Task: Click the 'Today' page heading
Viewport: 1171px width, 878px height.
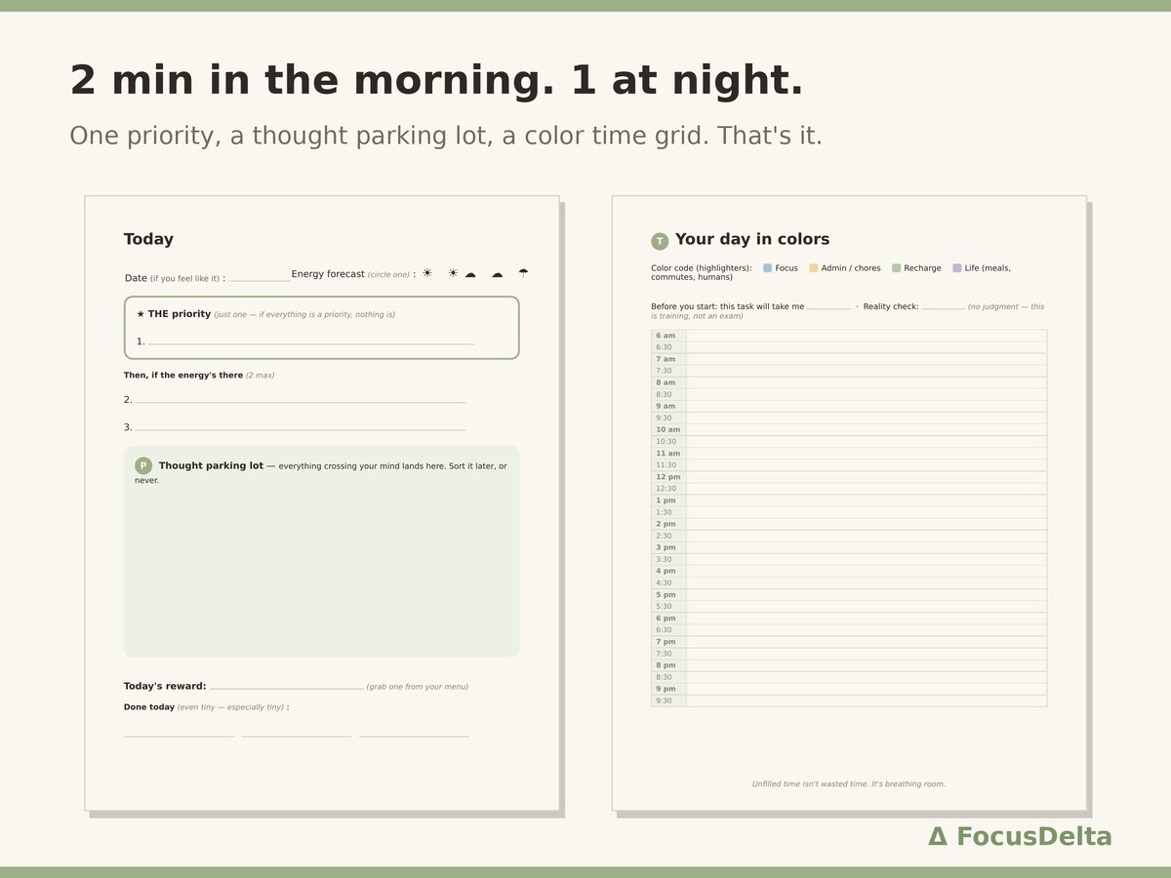Action: [x=148, y=240]
